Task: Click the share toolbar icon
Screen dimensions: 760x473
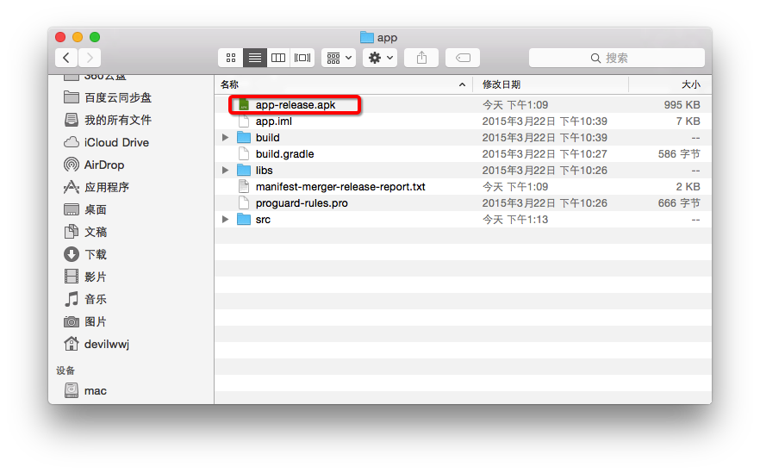Action: point(421,58)
